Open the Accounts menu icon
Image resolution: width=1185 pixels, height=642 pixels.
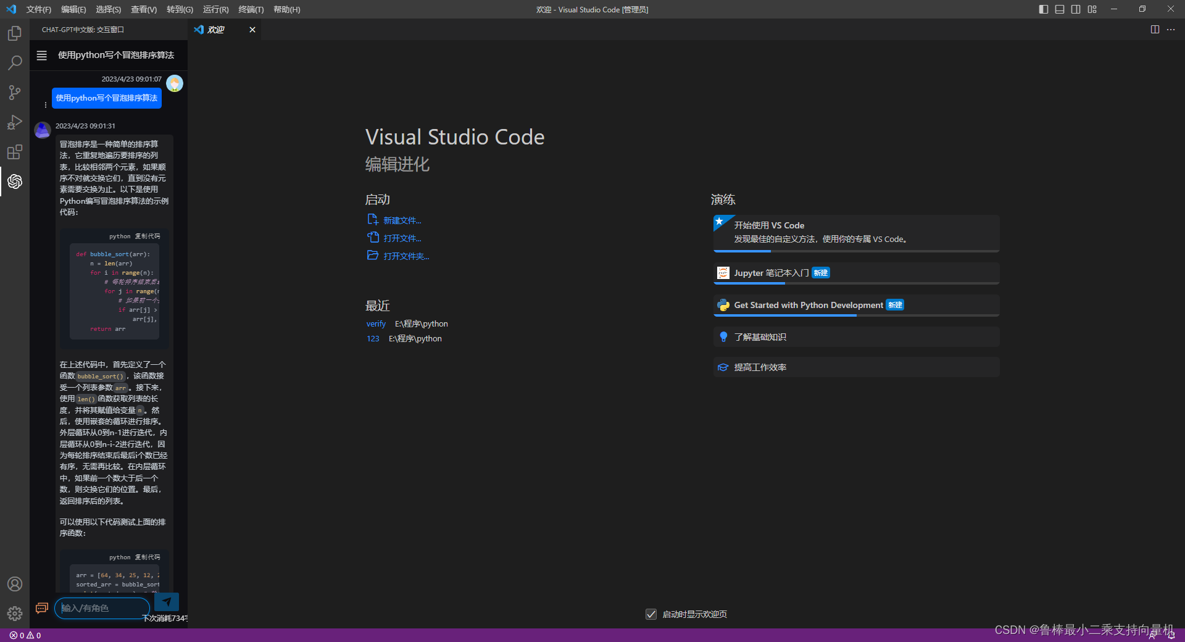click(15, 584)
